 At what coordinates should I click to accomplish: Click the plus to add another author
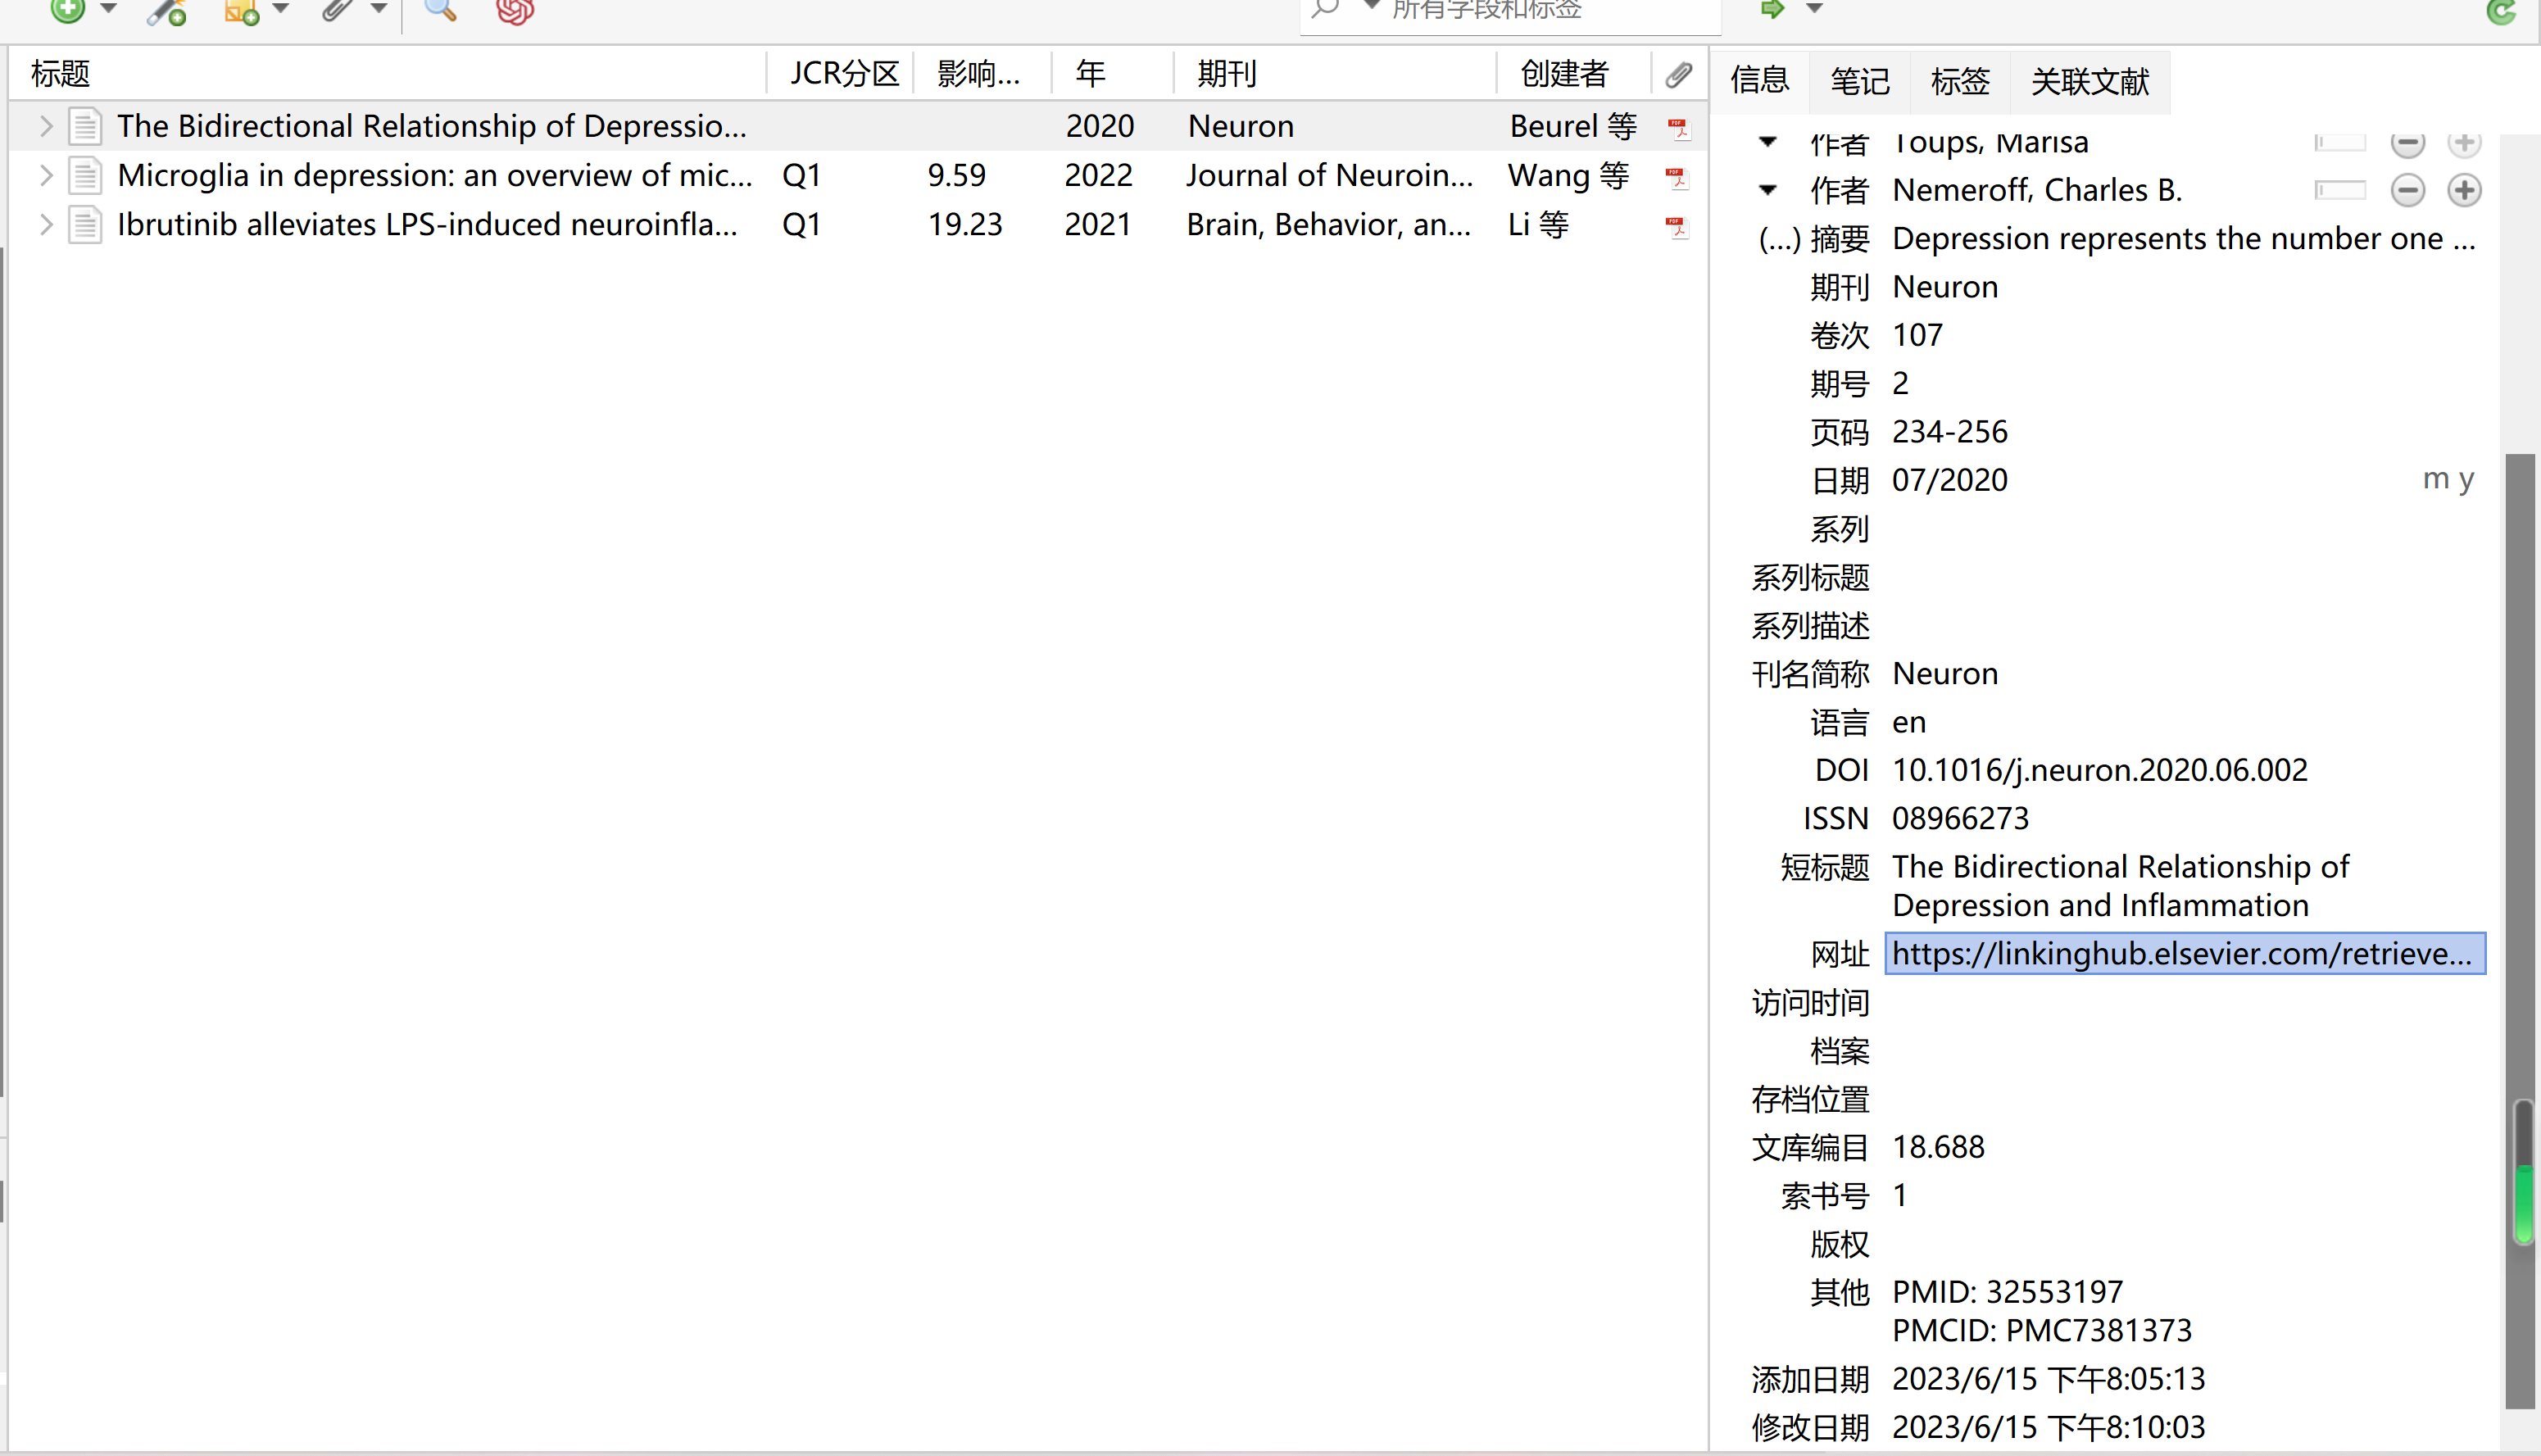tap(2464, 189)
